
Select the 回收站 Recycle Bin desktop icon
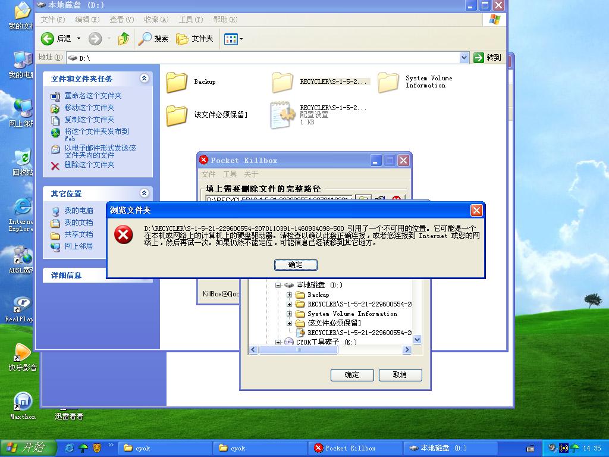click(x=23, y=162)
